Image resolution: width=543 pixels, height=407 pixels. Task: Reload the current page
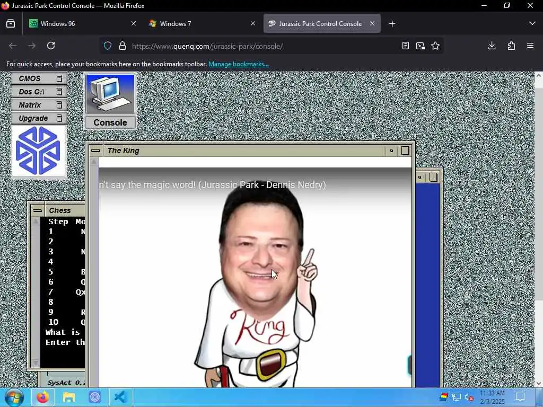[x=51, y=46]
